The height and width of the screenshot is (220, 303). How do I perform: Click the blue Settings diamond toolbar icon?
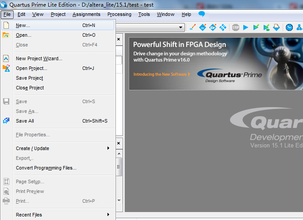click(203, 27)
